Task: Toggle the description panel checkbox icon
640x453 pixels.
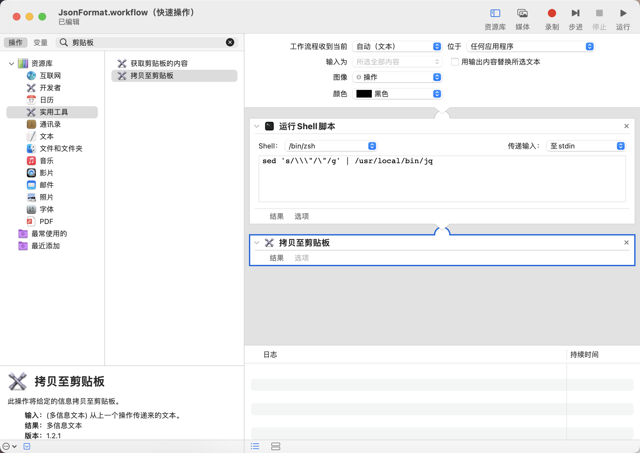Action: 27,446
